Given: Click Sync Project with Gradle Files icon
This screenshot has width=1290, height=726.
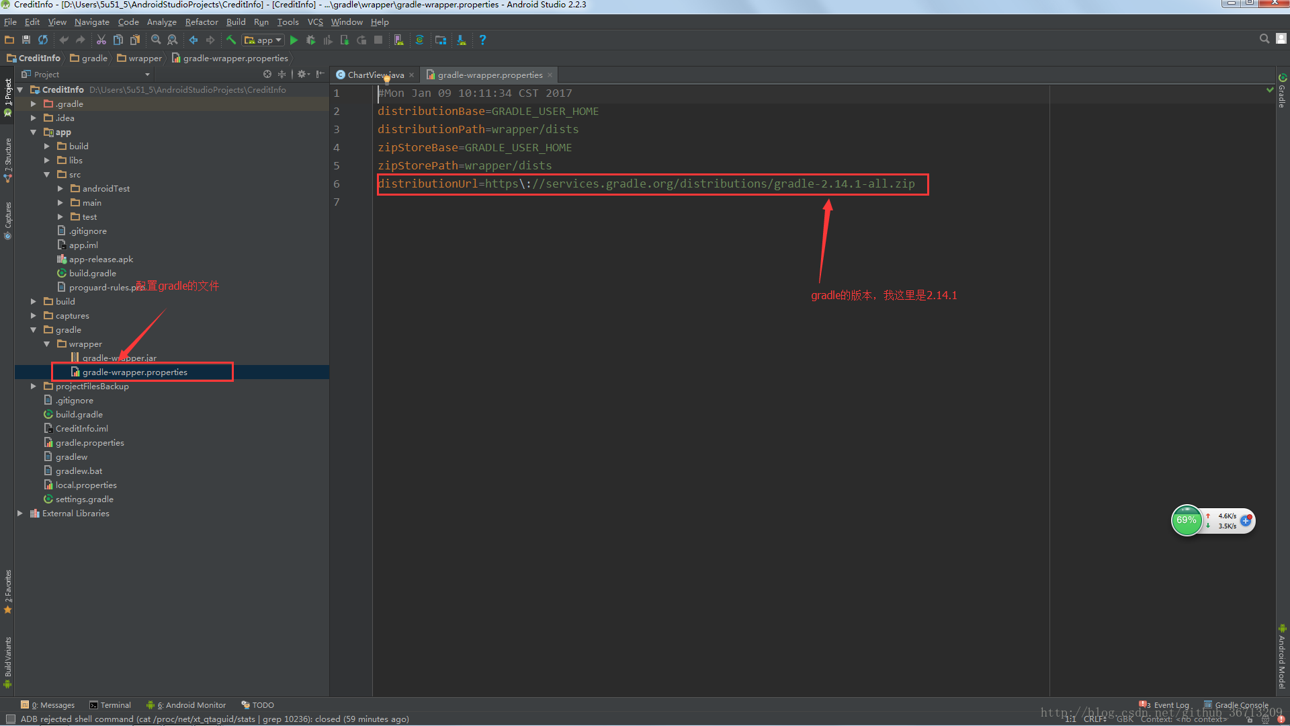Looking at the screenshot, I should pyautogui.click(x=419, y=40).
